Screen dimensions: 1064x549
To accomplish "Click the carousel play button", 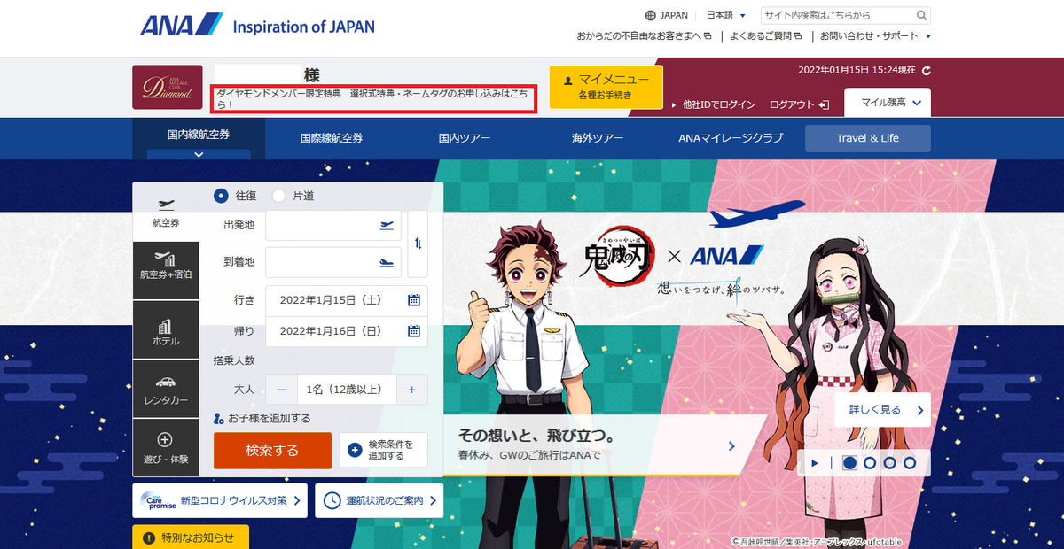I will coord(814,462).
